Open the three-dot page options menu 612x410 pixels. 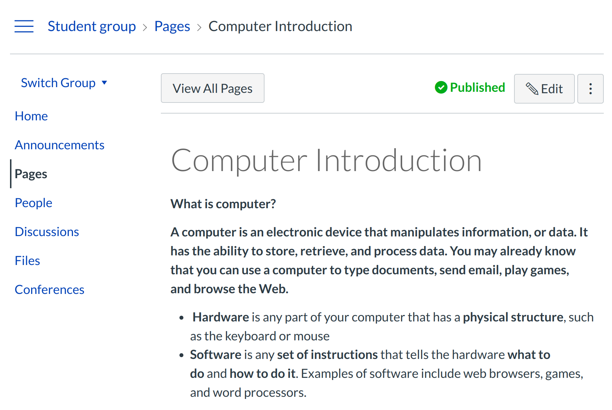590,89
